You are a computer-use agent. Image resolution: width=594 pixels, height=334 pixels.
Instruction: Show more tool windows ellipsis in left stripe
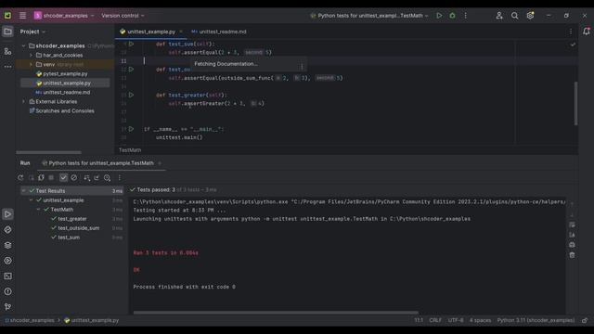[7, 66]
